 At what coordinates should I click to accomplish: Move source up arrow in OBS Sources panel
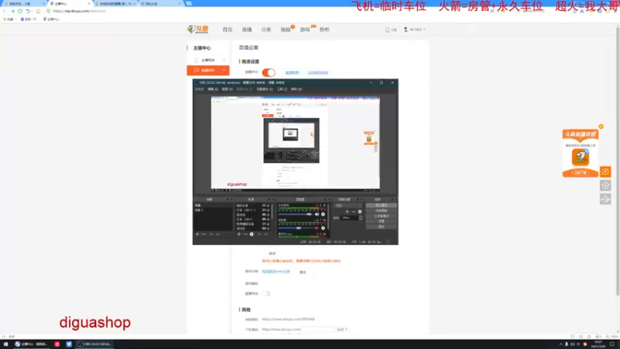(x=260, y=234)
